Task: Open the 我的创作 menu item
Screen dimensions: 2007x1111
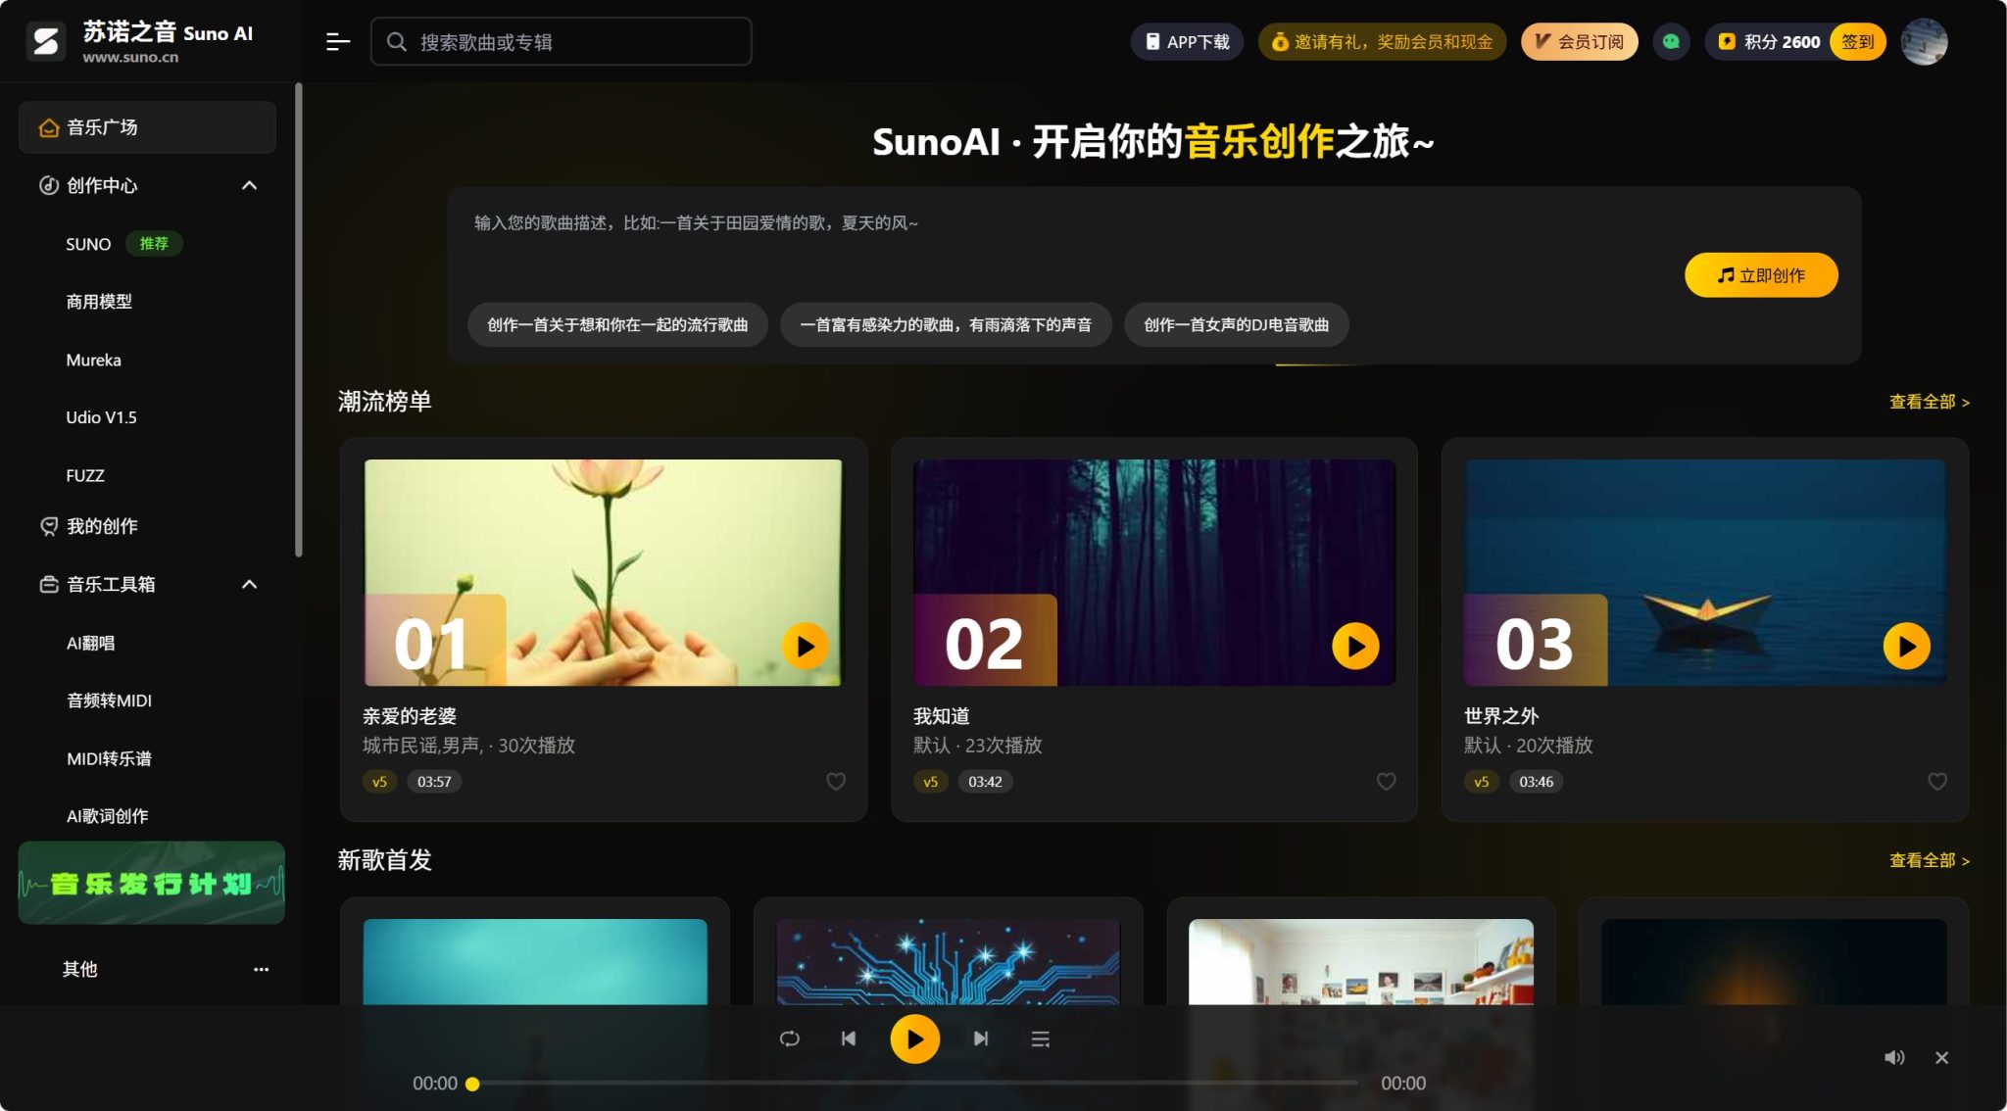Action: [x=102, y=526]
